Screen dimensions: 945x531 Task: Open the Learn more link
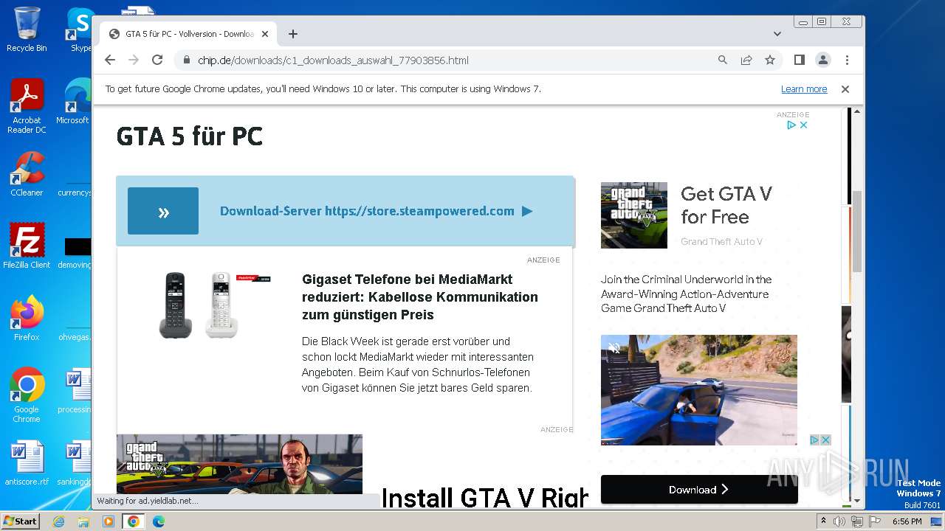(x=804, y=88)
